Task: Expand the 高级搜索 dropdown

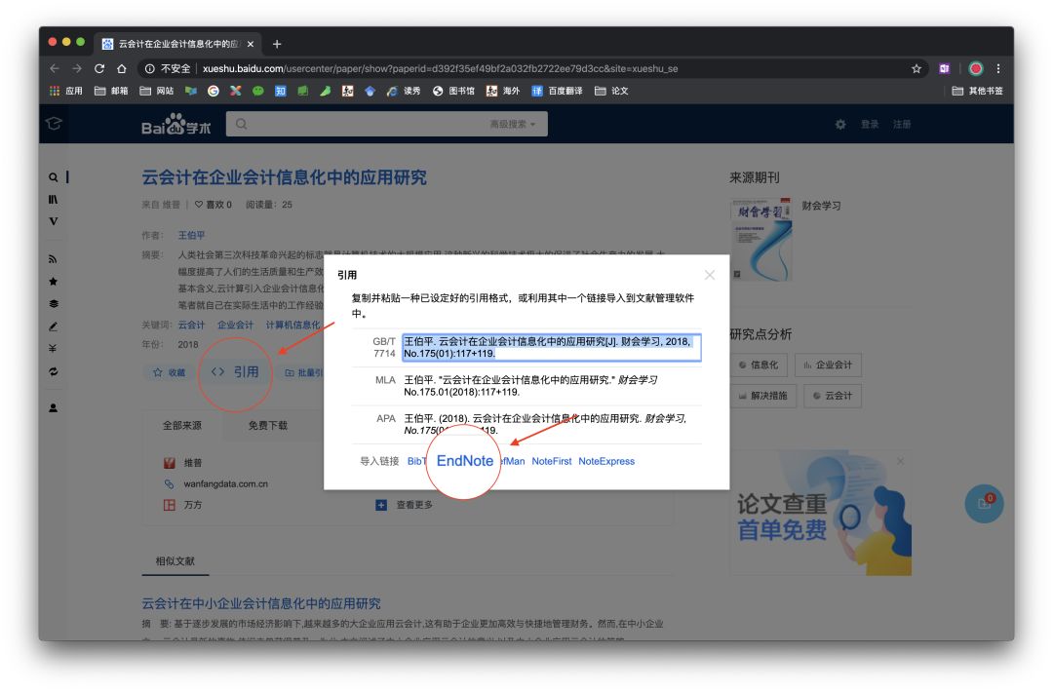Action: tap(513, 124)
